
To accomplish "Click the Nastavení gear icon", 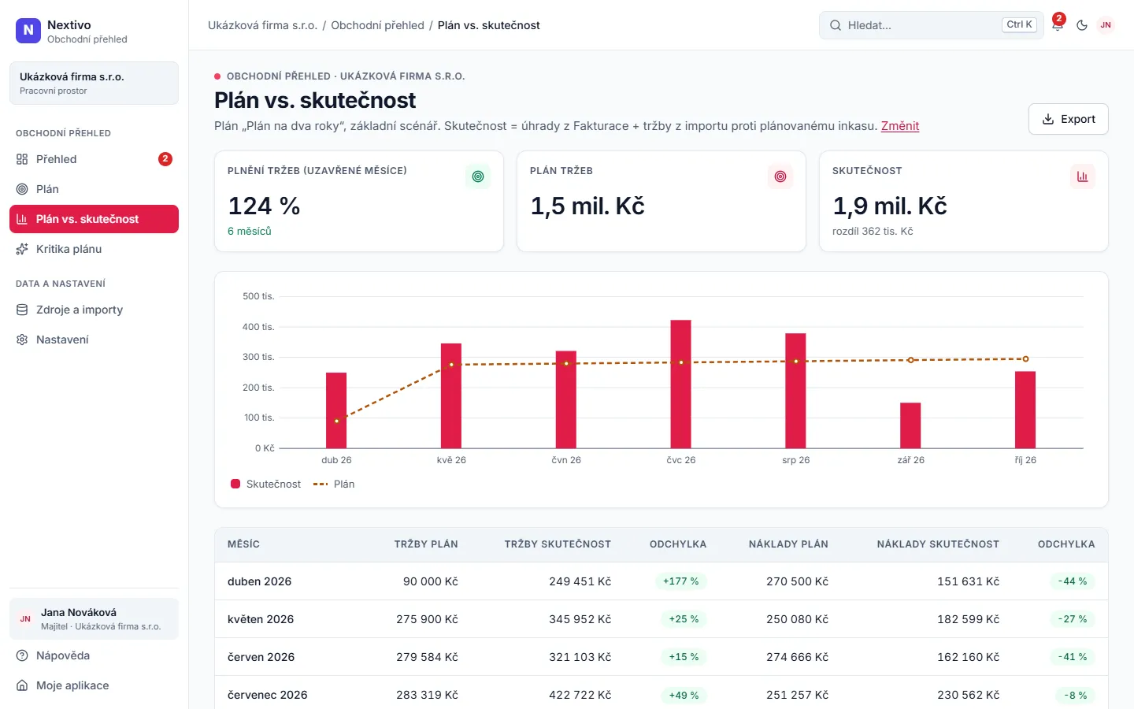I will click(x=22, y=340).
